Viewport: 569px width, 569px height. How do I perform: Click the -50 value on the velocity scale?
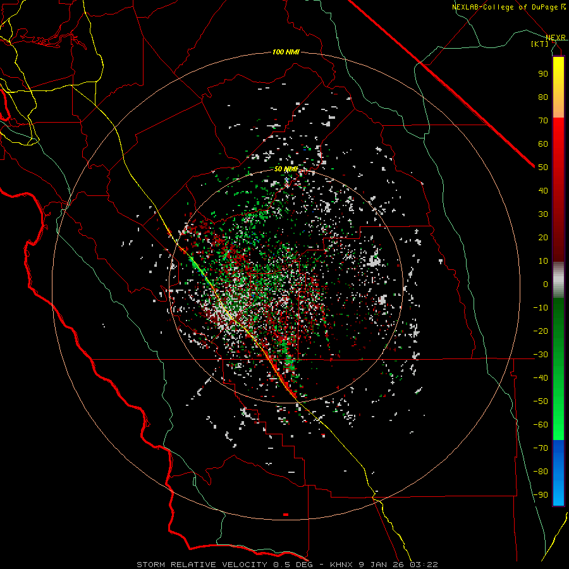click(541, 401)
